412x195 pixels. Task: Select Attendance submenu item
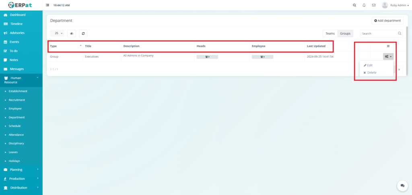(16, 135)
